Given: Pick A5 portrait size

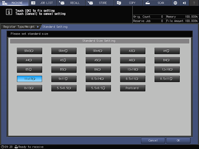Looking at the screenshot, I should click(x=64, y=60).
